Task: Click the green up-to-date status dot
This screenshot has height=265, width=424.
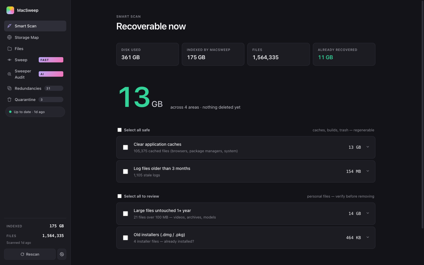Action: pyautogui.click(x=10, y=112)
